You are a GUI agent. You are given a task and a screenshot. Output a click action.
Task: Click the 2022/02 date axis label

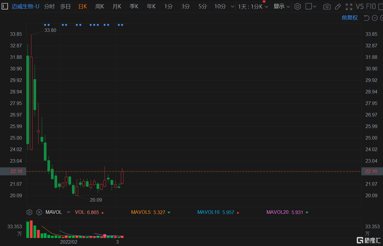69,242
